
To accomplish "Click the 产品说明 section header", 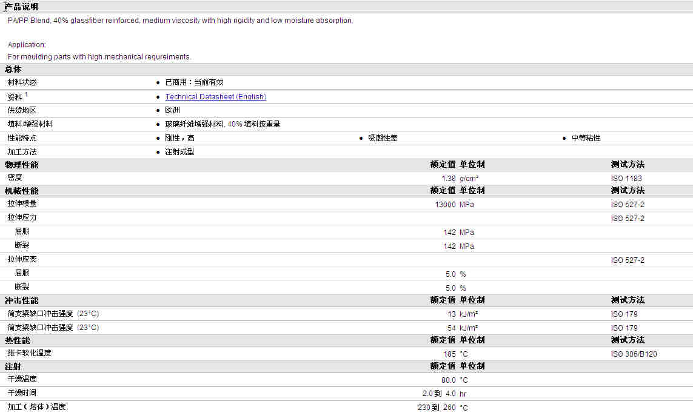I will coord(21,7).
